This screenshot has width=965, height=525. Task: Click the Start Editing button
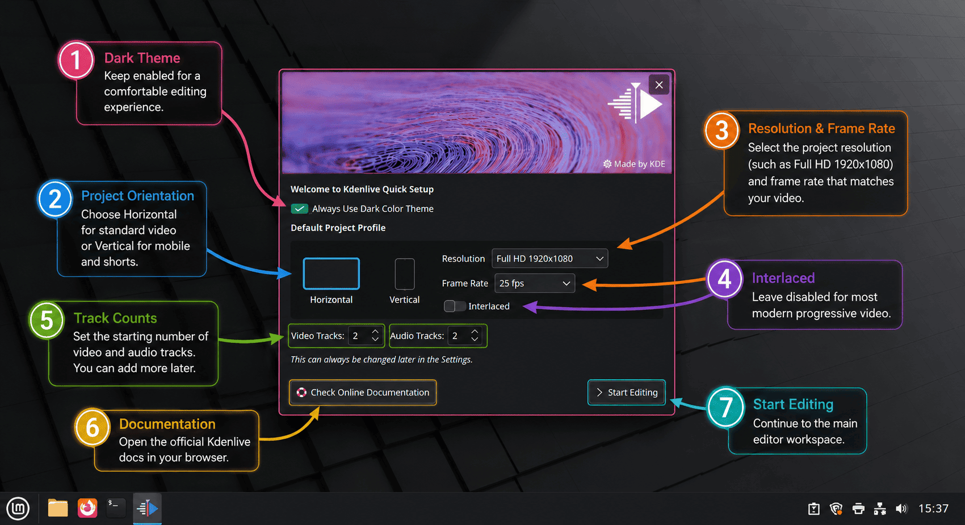coord(626,392)
